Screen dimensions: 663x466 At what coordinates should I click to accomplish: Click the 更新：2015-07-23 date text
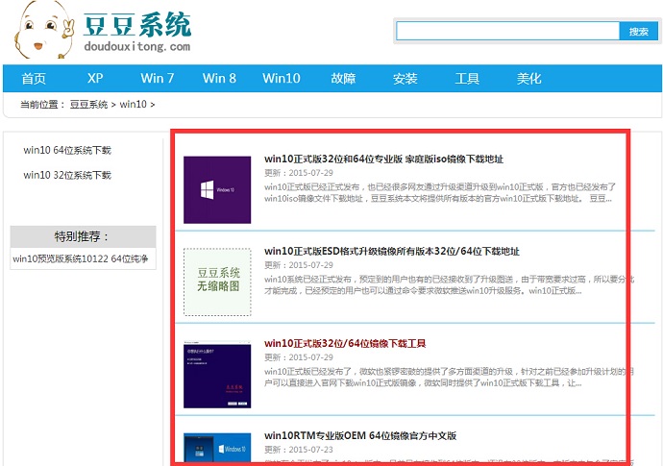click(x=299, y=450)
